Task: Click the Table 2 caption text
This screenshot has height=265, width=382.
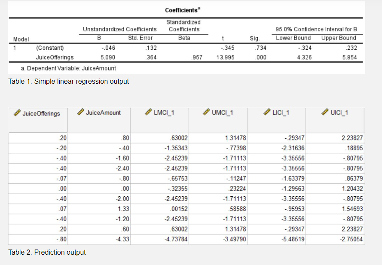Action: pos(47,252)
